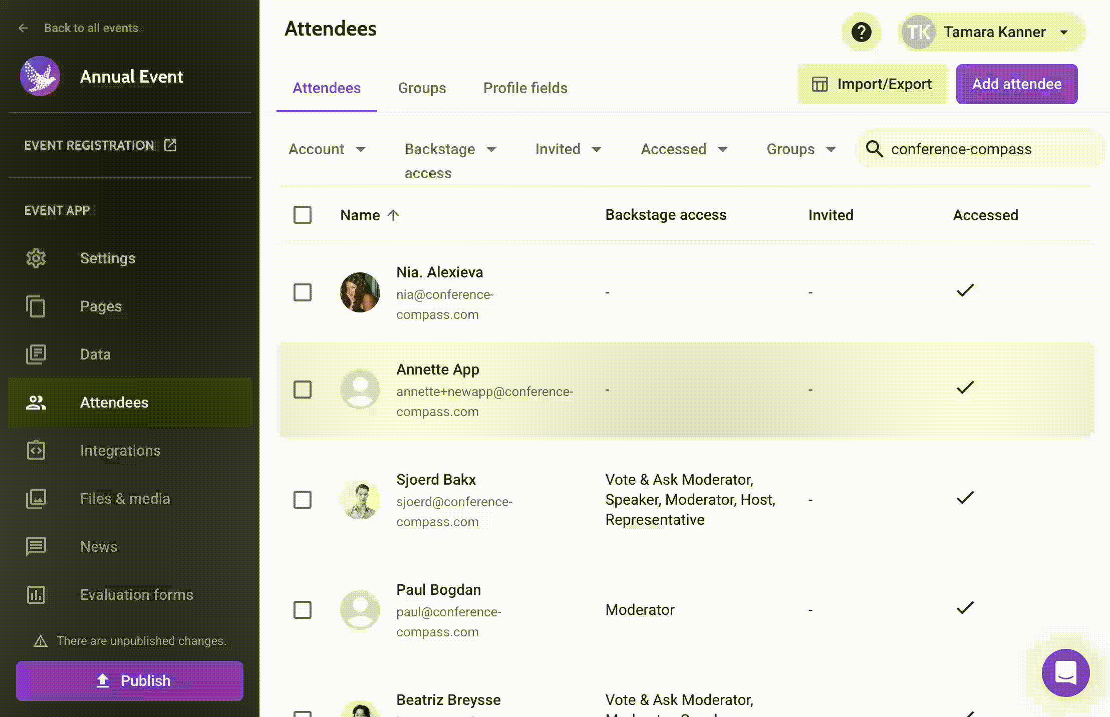Screen dimensions: 1110x717
Task: Open the Account filter dropdown
Action: click(x=327, y=149)
